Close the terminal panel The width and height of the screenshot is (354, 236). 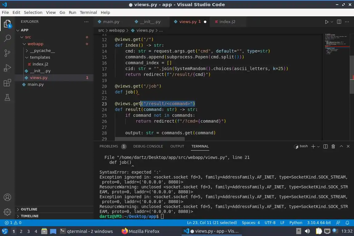click(348, 146)
